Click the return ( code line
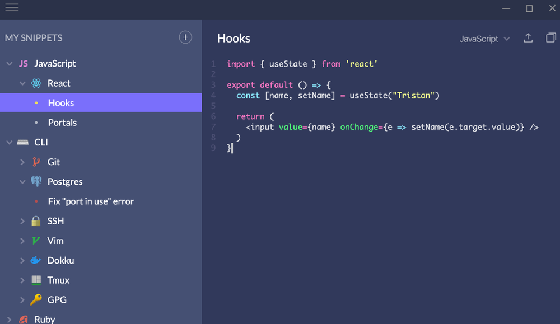 pos(255,116)
